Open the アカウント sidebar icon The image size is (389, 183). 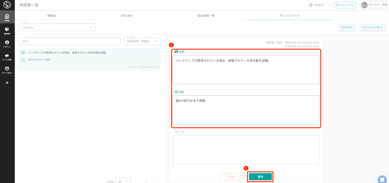coord(6,43)
